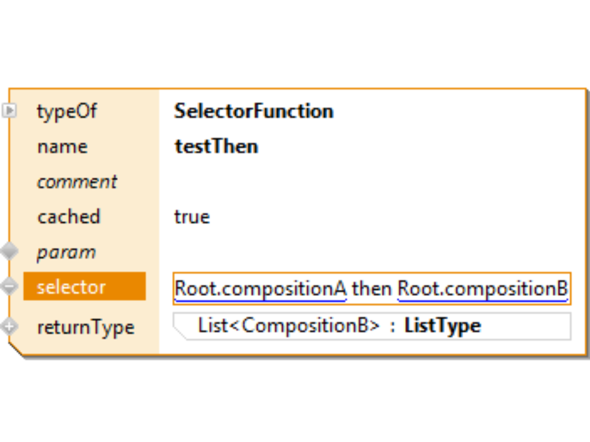Select the param property label
This screenshot has width=590, height=442.
click(x=66, y=252)
